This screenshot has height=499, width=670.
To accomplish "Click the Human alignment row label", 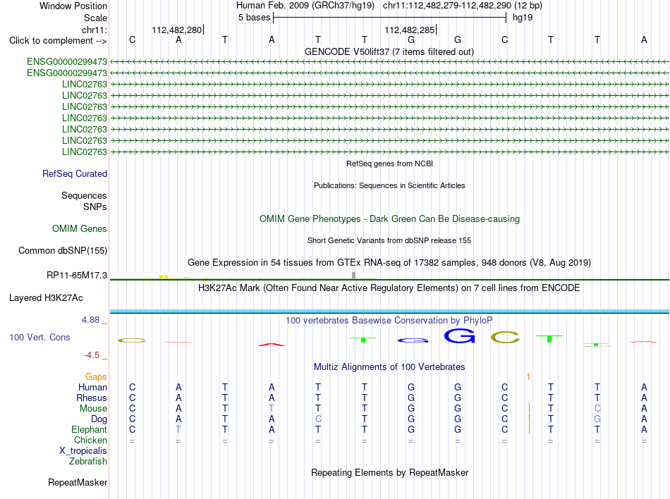I will coord(92,387).
